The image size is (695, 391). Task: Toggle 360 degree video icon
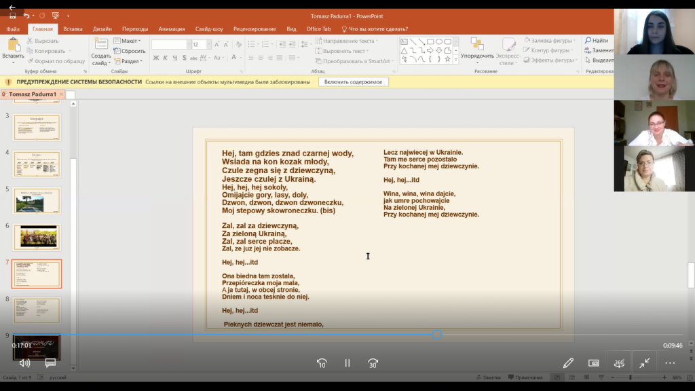tap(619, 363)
